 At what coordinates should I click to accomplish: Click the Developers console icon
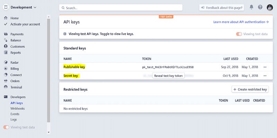point(6,97)
